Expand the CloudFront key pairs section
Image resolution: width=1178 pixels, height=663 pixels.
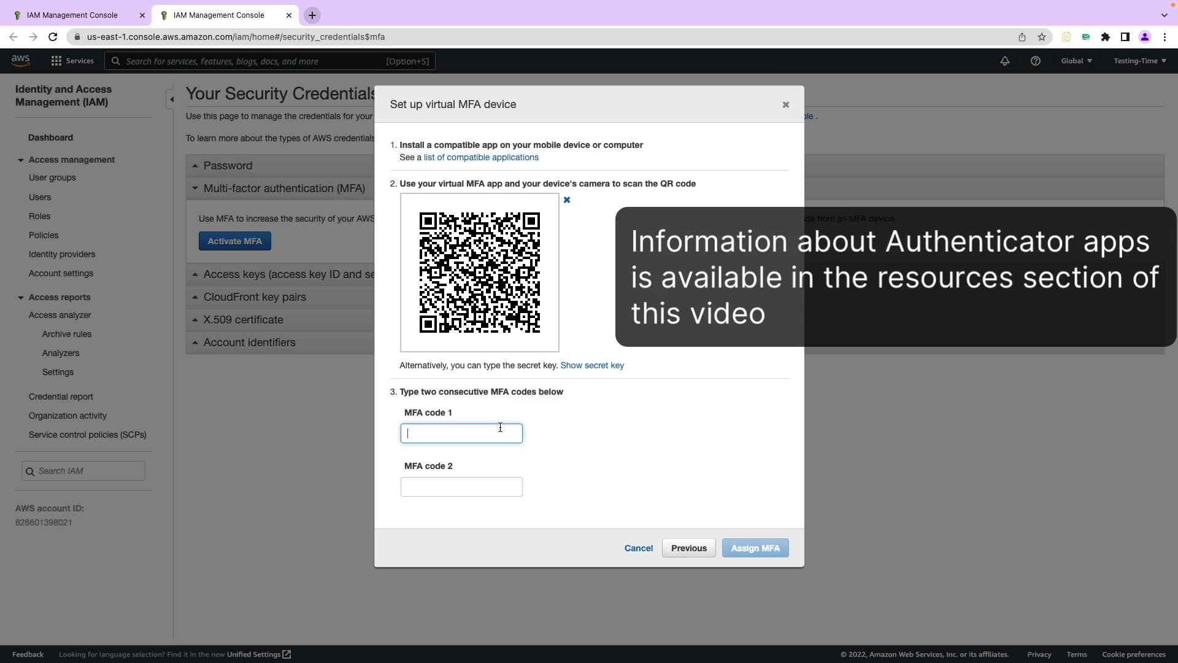(255, 297)
